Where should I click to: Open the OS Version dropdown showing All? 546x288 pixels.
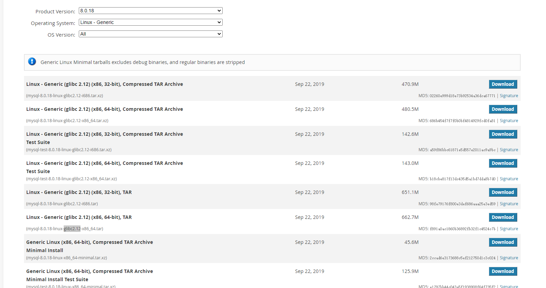tap(151, 34)
